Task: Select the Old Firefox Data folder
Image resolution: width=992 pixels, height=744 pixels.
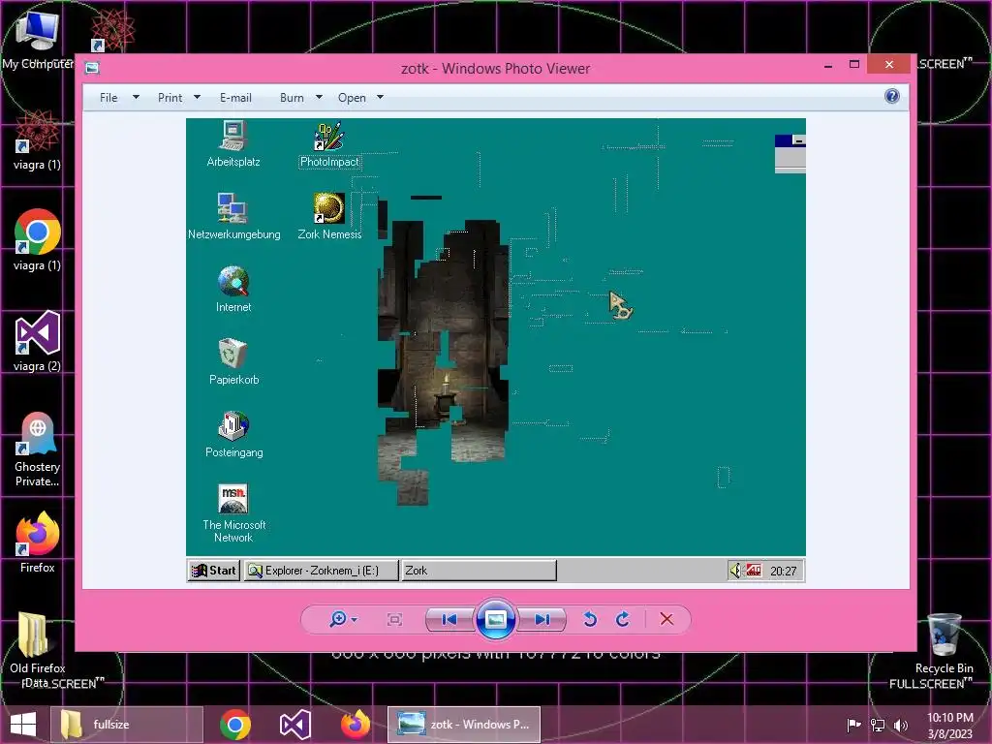Action: click(x=38, y=650)
